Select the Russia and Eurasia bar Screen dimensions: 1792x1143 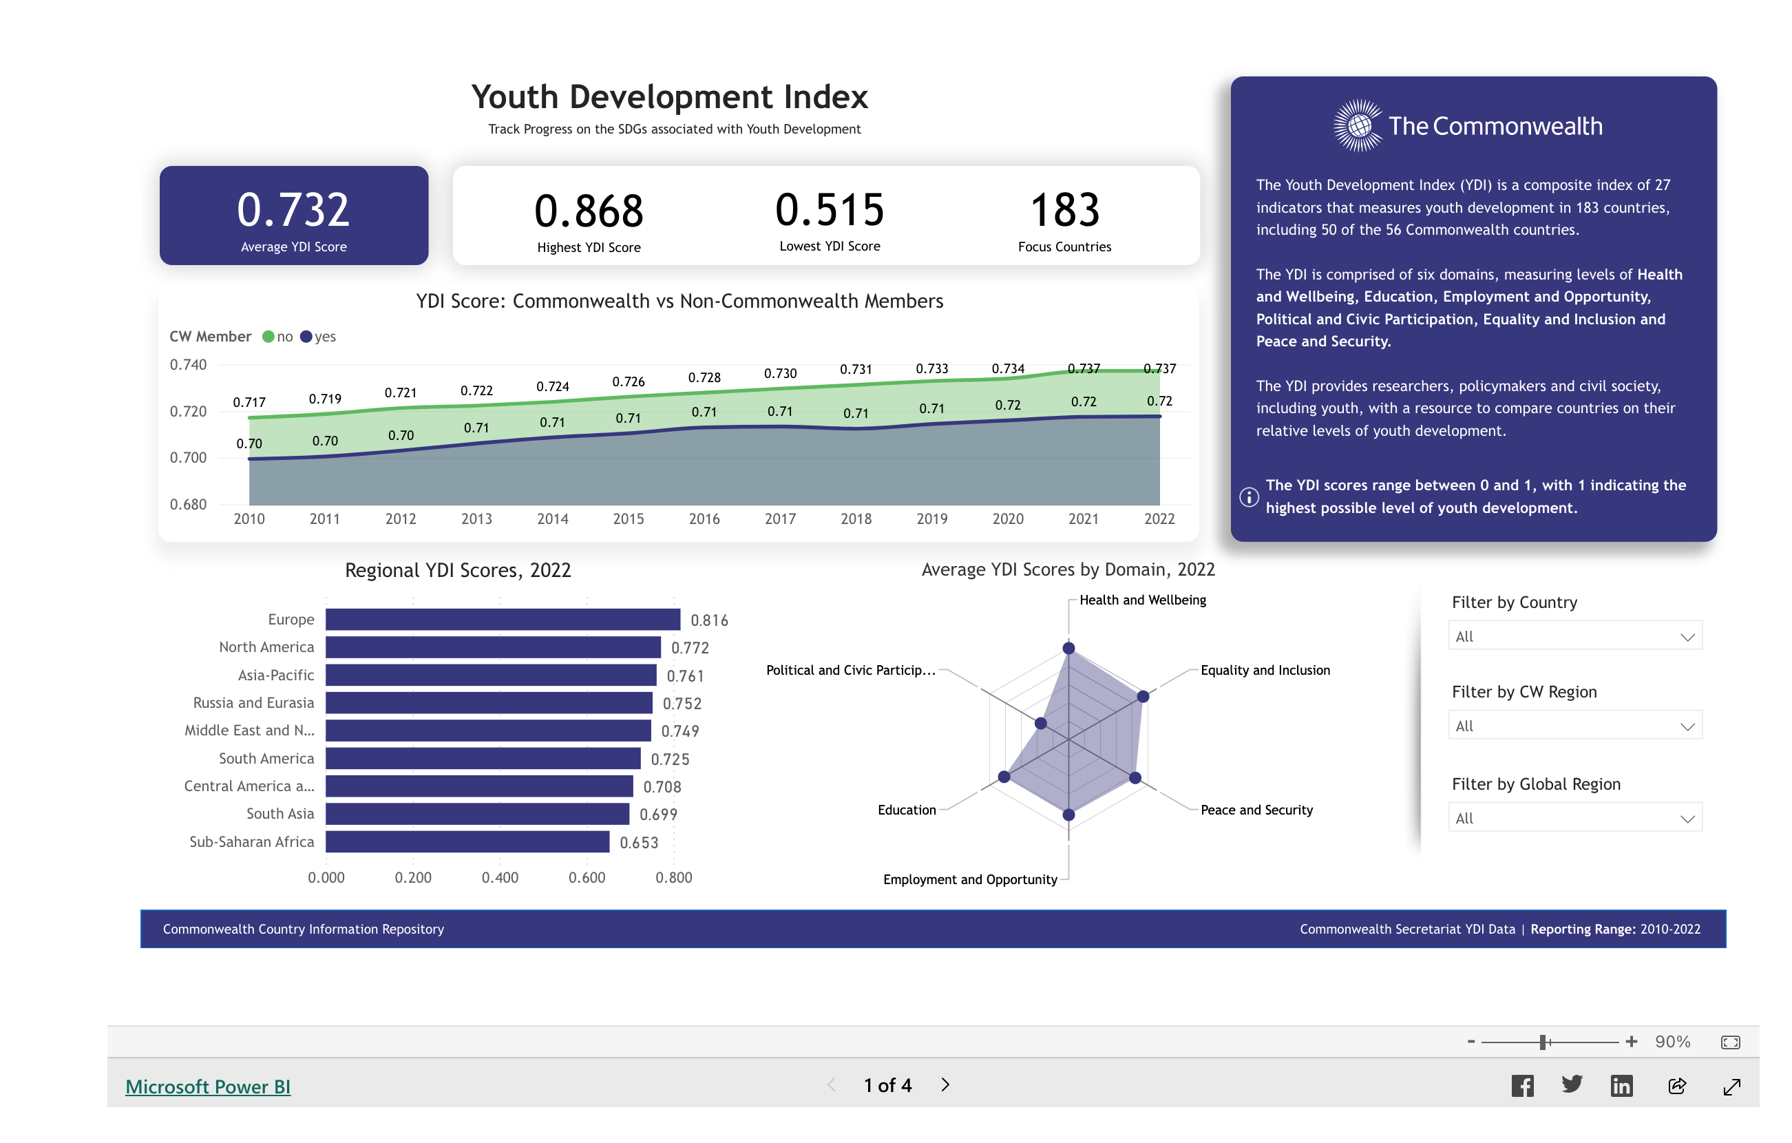pos(489,702)
